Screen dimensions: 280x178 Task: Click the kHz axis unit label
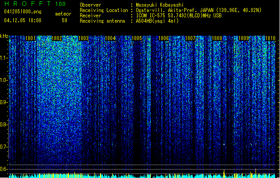pos(4,36)
